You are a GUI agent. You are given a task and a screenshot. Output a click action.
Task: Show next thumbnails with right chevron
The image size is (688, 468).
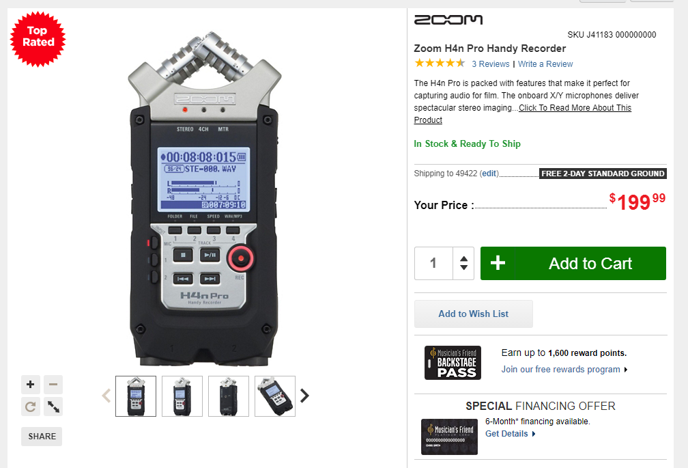tap(304, 396)
